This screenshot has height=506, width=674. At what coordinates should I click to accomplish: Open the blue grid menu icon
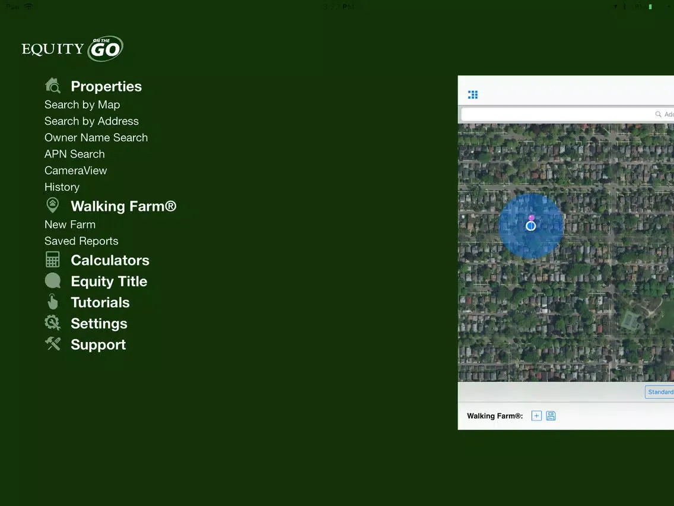473,94
